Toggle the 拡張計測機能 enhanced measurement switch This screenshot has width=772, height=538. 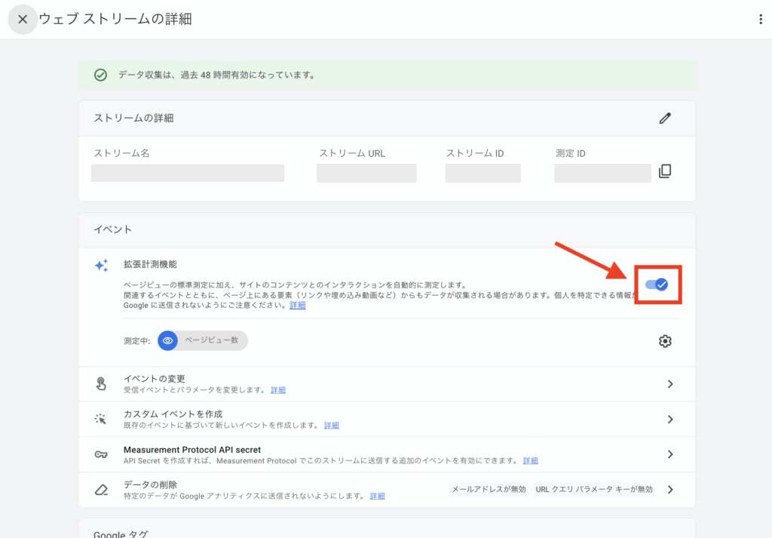click(x=657, y=284)
